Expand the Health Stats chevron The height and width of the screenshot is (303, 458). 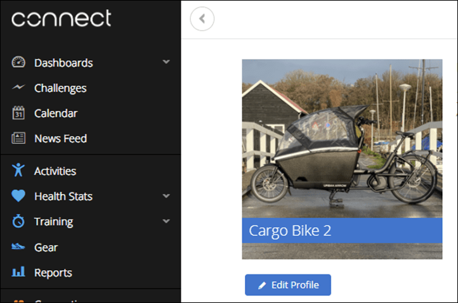166,196
